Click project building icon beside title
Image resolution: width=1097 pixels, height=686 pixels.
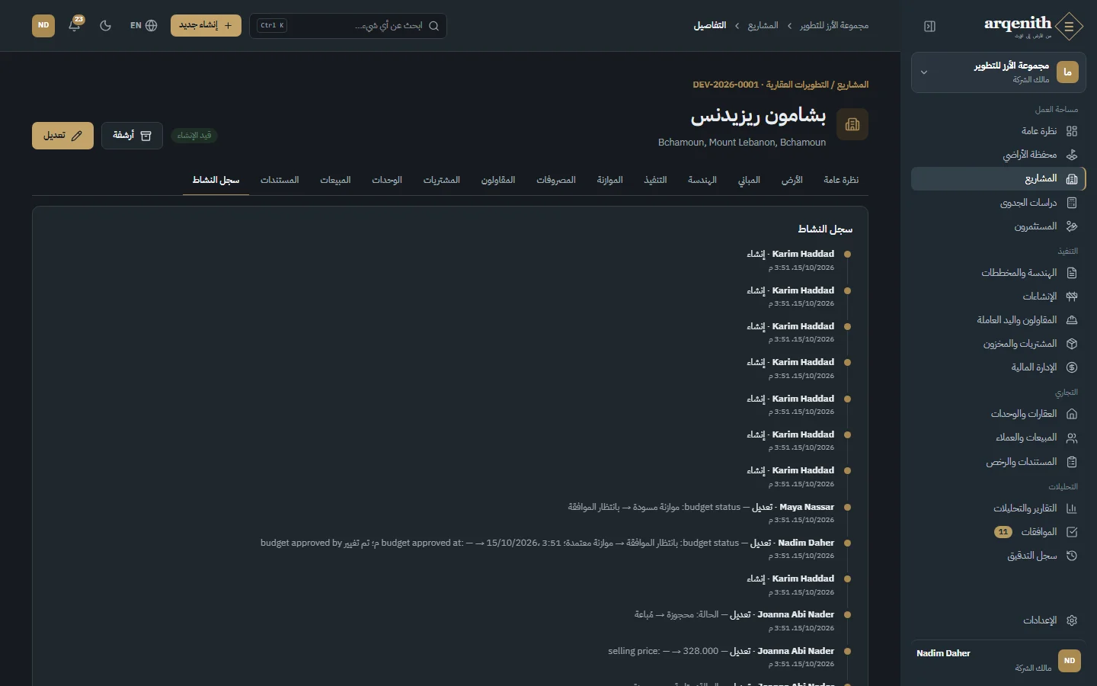tap(852, 124)
